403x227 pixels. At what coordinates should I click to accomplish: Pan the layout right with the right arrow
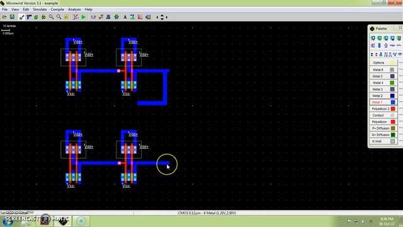click(x=167, y=17)
